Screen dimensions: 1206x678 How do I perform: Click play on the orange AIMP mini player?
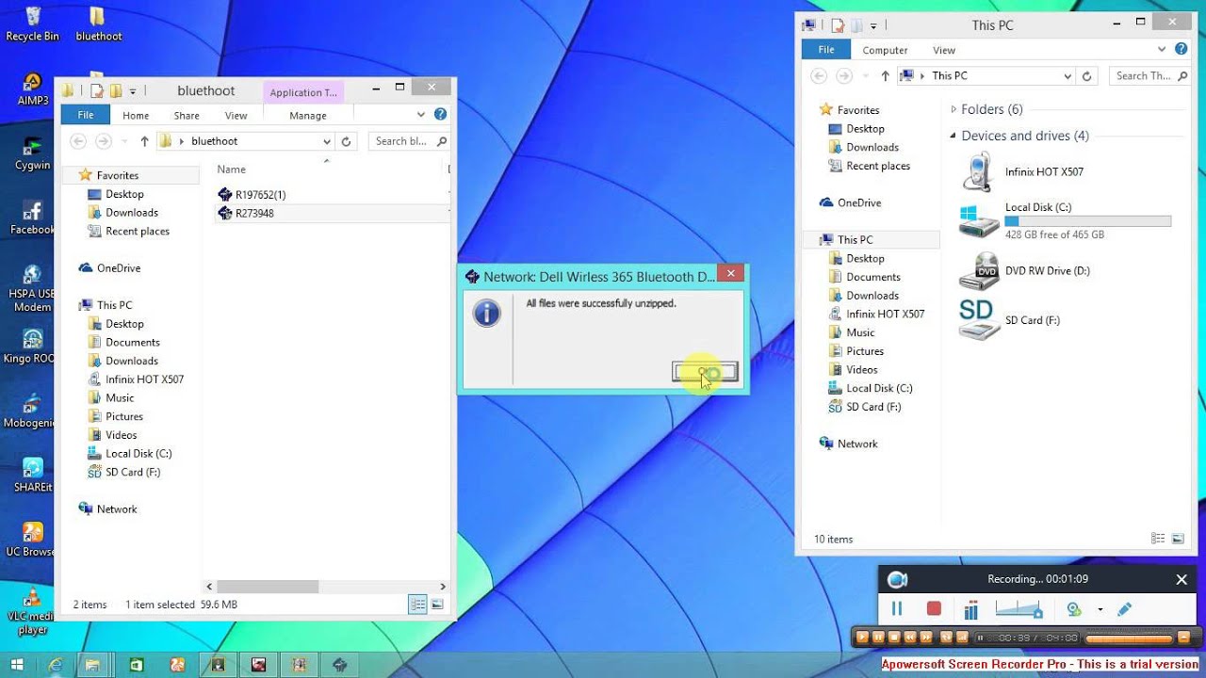point(862,638)
